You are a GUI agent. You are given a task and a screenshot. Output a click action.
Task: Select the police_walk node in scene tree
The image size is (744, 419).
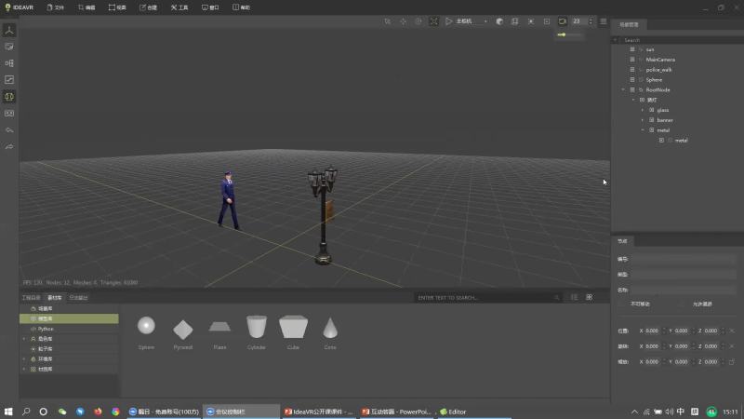(x=658, y=69)
